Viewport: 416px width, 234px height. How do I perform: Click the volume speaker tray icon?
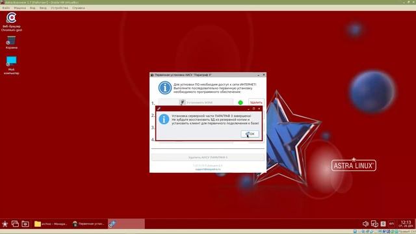365,224
